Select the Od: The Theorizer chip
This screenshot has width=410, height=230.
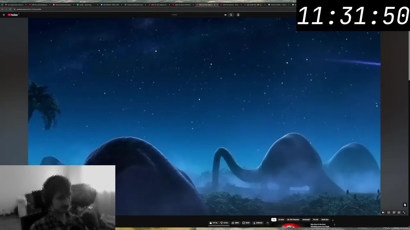click(x=293, y=220)
